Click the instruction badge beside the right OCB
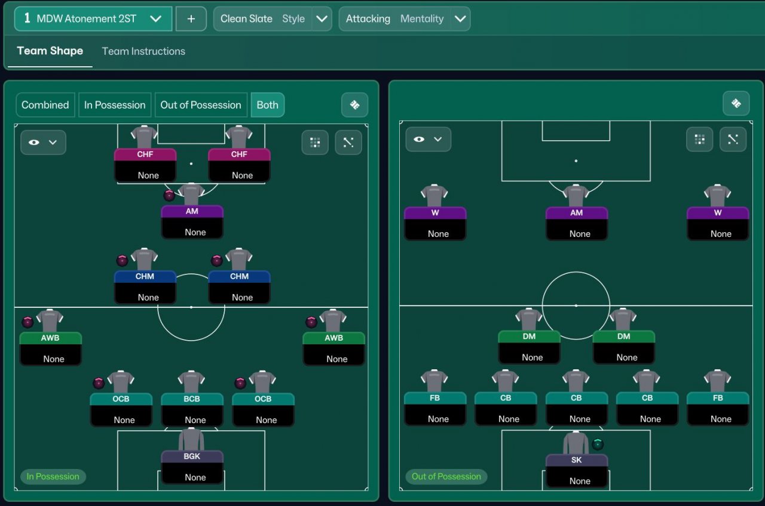765x506 pixels. [x=240, y=383]
